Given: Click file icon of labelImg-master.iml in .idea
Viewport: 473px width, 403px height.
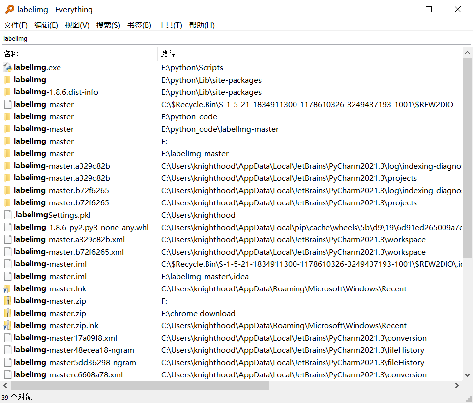Looking at the screenshot, I should pos(8,276).
